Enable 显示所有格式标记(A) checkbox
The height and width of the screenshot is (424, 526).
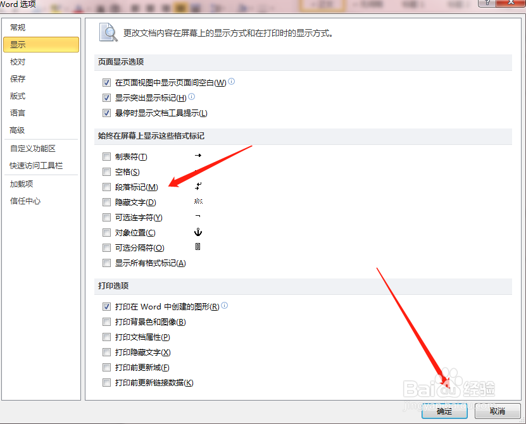(x=106, y=263)
